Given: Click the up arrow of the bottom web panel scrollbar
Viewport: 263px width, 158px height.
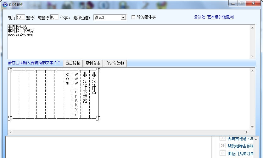Looking at the screenshot, I should coord(256,139).
